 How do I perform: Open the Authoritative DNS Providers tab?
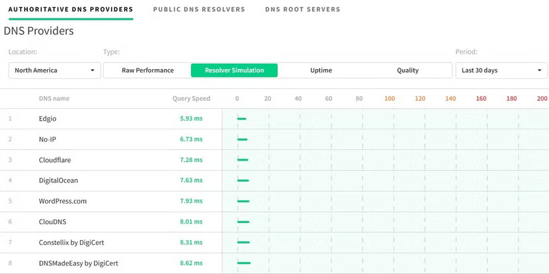[71, 9]
